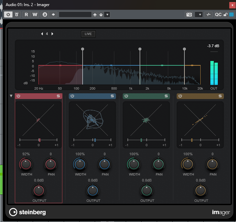Open dropdown next to camera icon
Viewport: 236px width, 222px height.
pyautogui.click(x=199, y=14)
